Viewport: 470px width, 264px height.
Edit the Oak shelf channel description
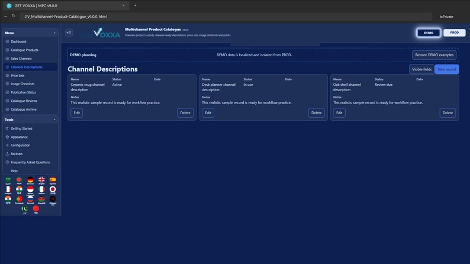coord(339,113)
